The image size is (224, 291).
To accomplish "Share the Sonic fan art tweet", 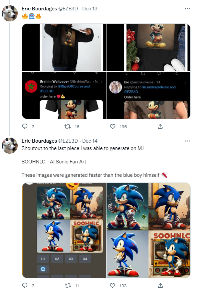I will click(x=160, y=285).
